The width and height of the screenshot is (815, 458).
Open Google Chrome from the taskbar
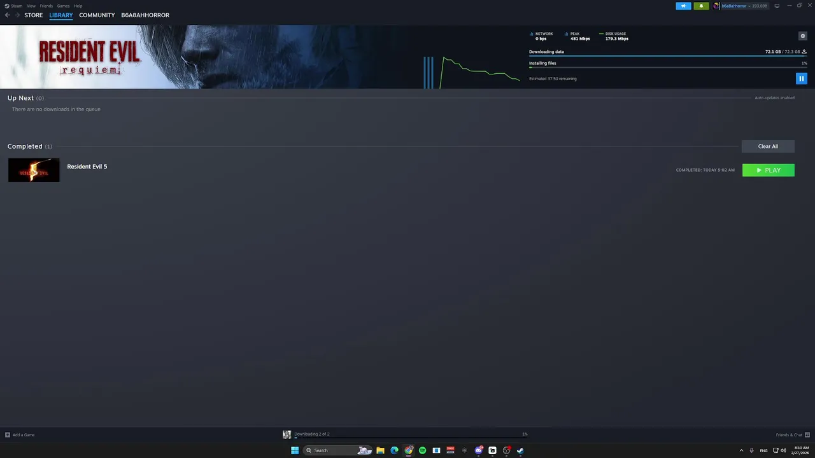[x=408, y=450]
